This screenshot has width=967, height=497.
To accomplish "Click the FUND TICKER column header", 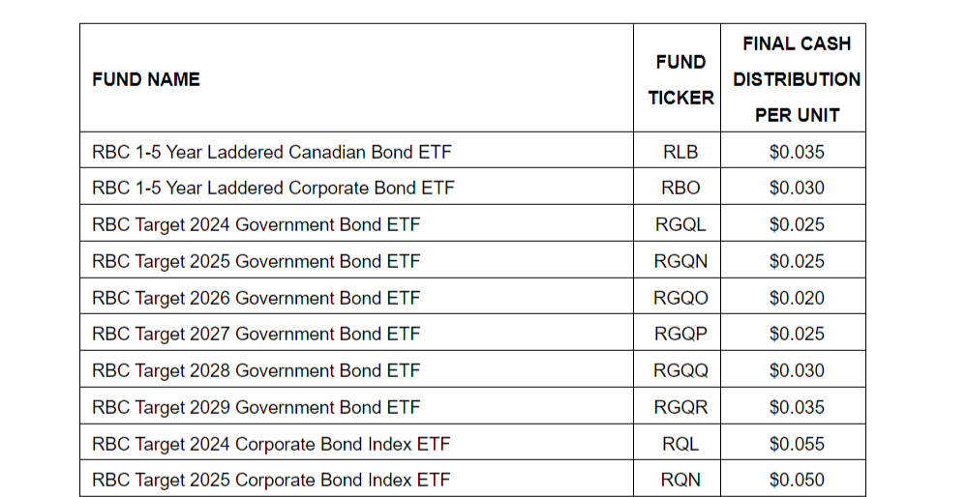I will pos(680,79).
